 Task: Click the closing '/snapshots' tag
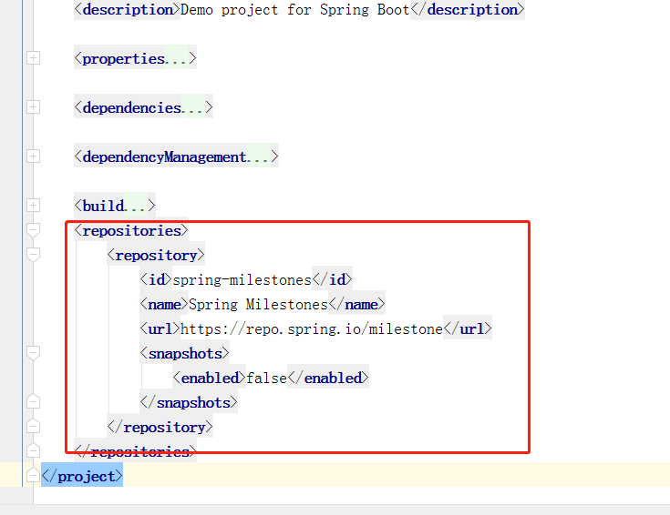189,403
